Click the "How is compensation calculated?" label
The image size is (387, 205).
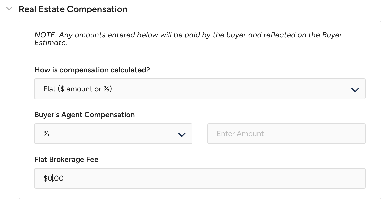coord(92,70)
